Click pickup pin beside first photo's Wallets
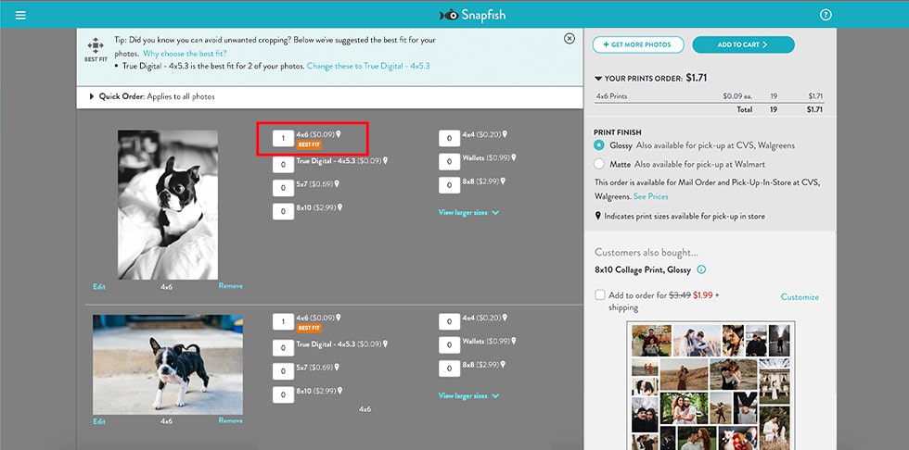The height and width of the screenshot is (450, 909). point(513,157)
